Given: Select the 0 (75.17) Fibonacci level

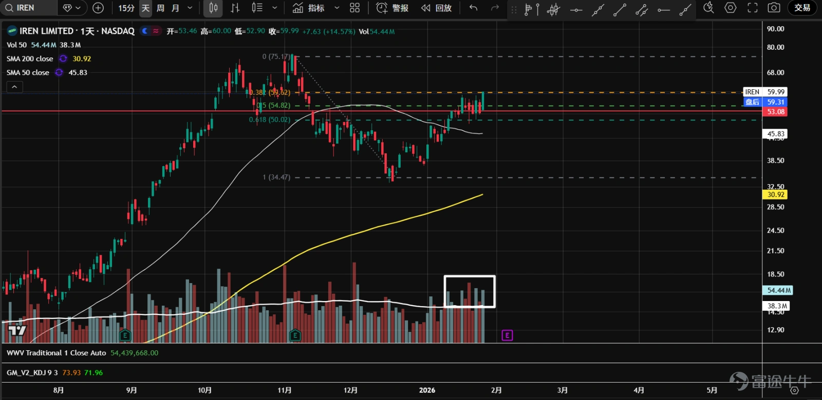Looking at the screenshot, I should [276, 57].
